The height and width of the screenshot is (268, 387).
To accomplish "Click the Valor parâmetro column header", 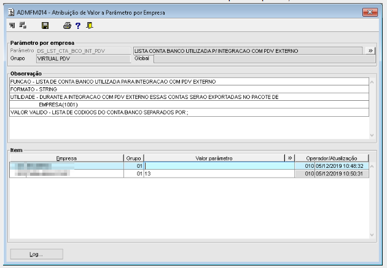I will 214,158.
